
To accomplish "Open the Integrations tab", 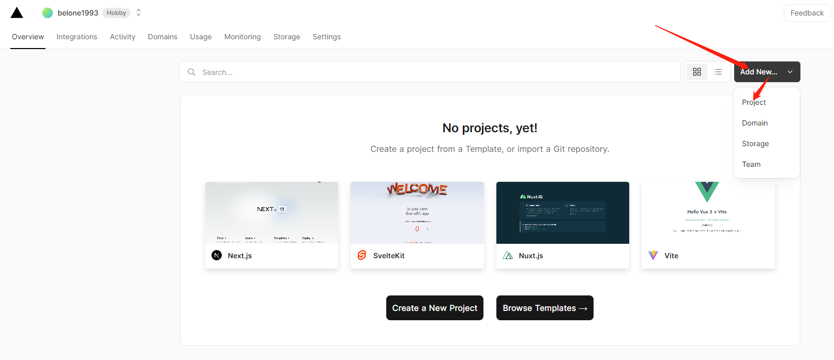I will pos(77,37).
